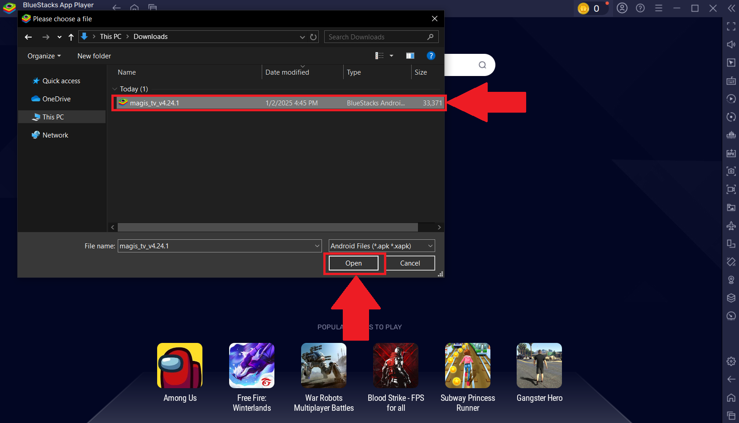Collapse the Today group in file list
This screenshot has width=739, height=423.
[115, 89]
